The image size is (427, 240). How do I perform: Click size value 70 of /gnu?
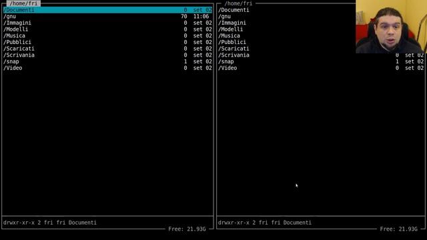coord(184,17)
